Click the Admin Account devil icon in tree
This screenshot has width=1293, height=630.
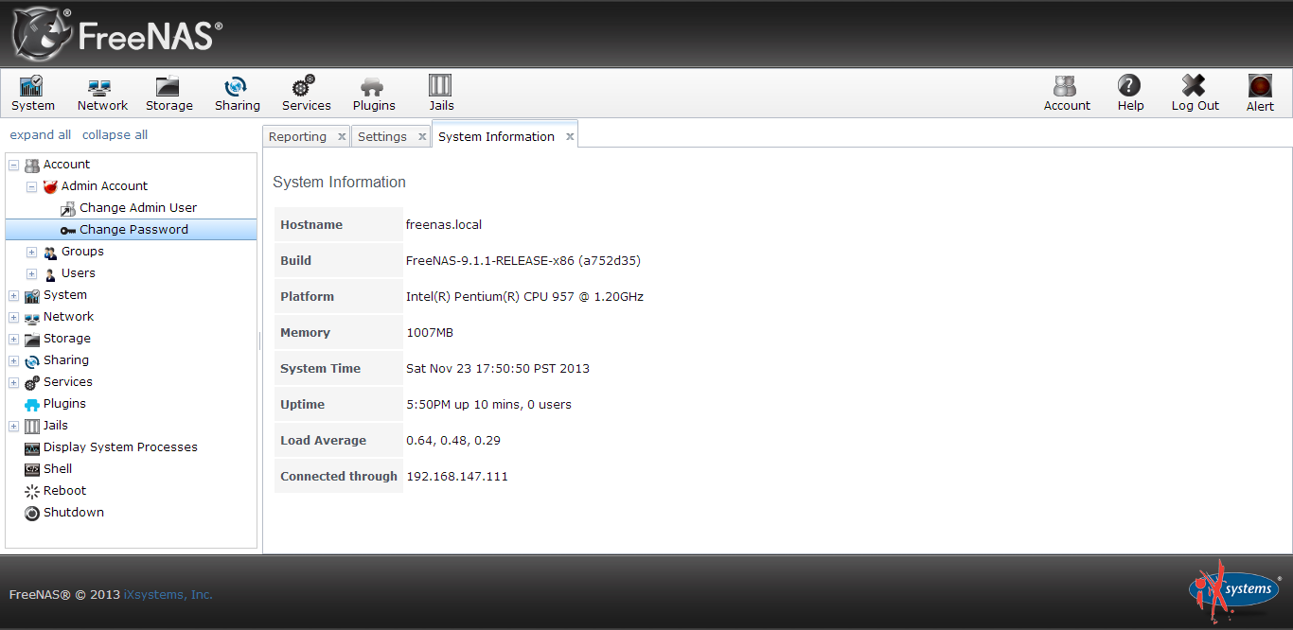(50, 186)
